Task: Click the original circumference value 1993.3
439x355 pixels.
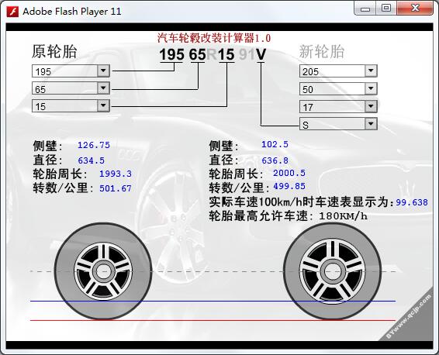Action: click(116, 174)
